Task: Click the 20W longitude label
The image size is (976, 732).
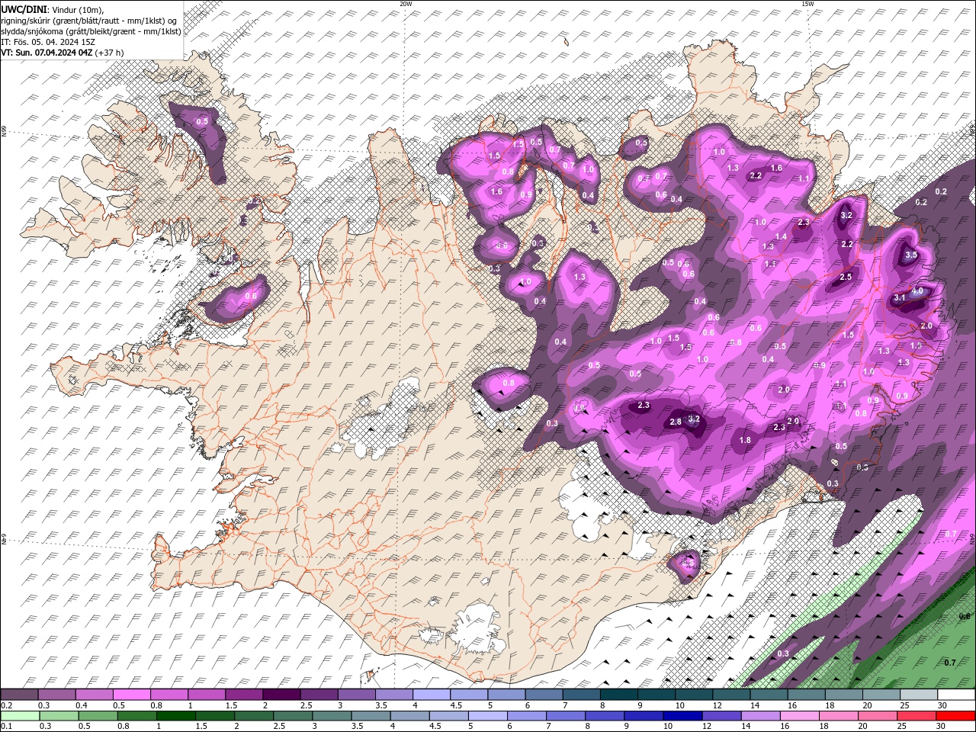Action: tap(406, 4)
